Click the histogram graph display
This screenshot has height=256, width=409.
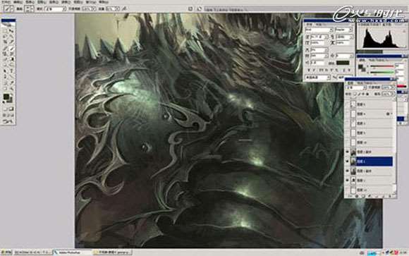pyautogui.click(x=381, y=38)
